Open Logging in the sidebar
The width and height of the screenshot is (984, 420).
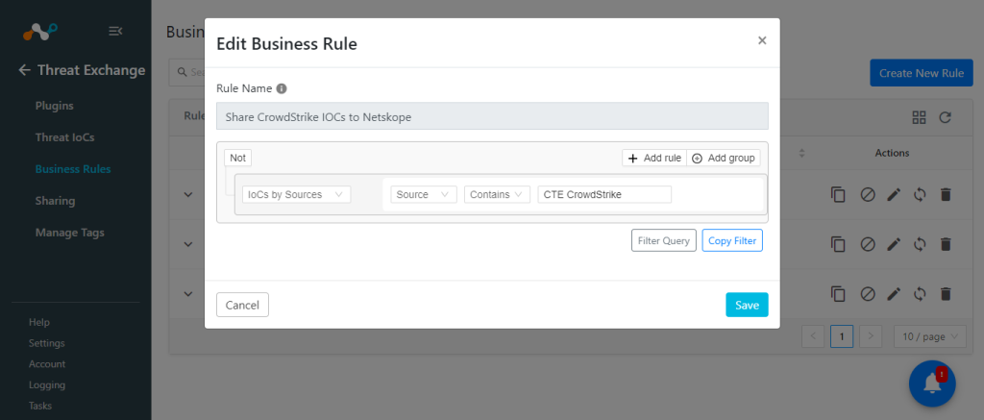[47, 384]
